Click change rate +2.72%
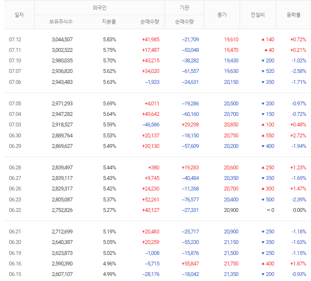Viewport: 311px width, 281px height. point(298,136)
